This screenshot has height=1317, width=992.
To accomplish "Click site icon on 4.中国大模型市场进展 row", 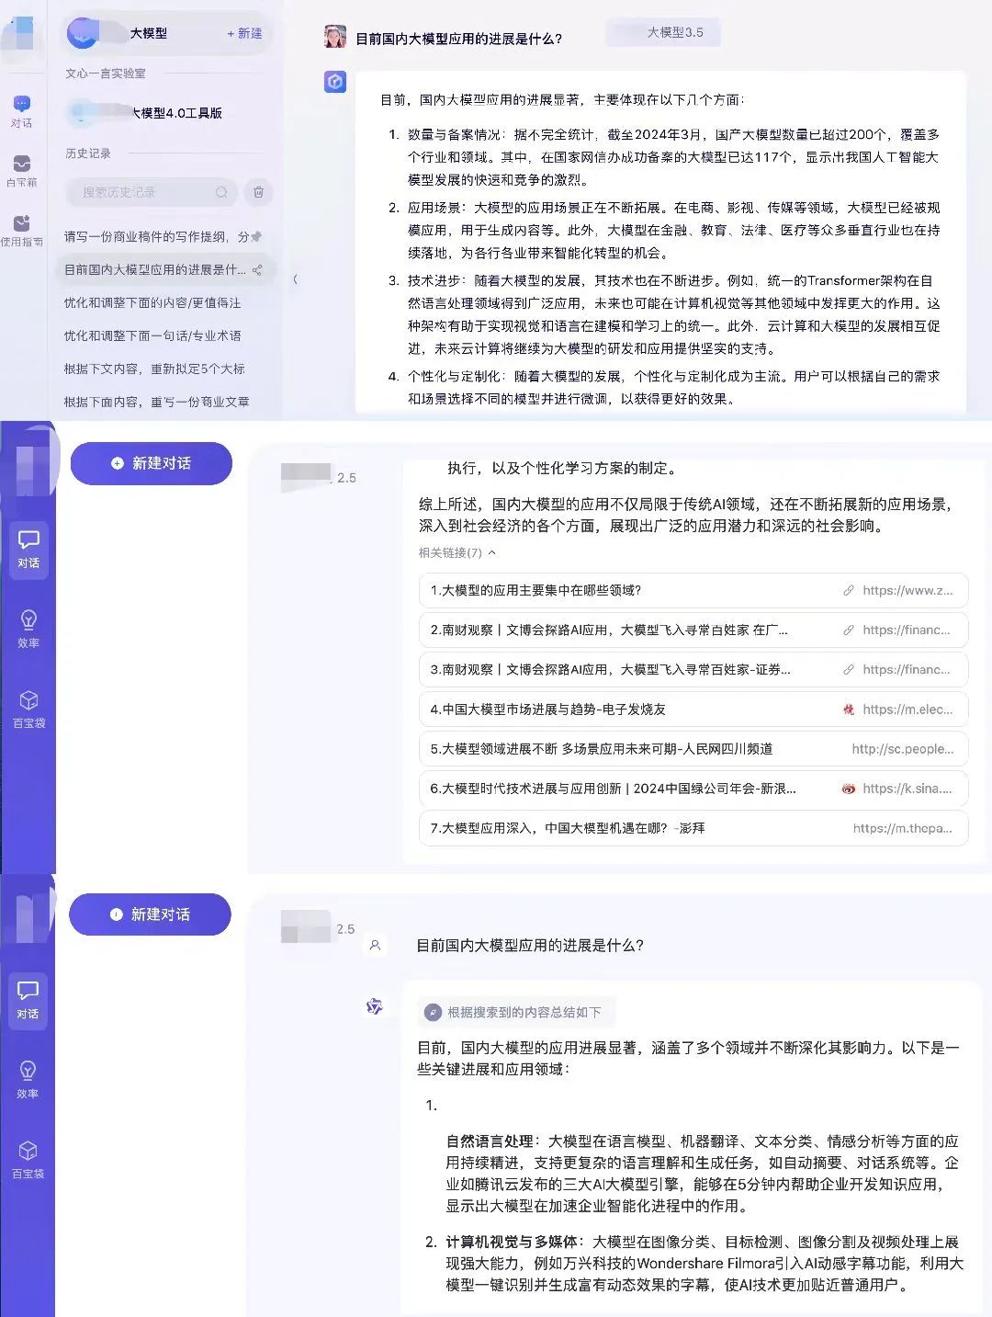I will coord(849,710).
